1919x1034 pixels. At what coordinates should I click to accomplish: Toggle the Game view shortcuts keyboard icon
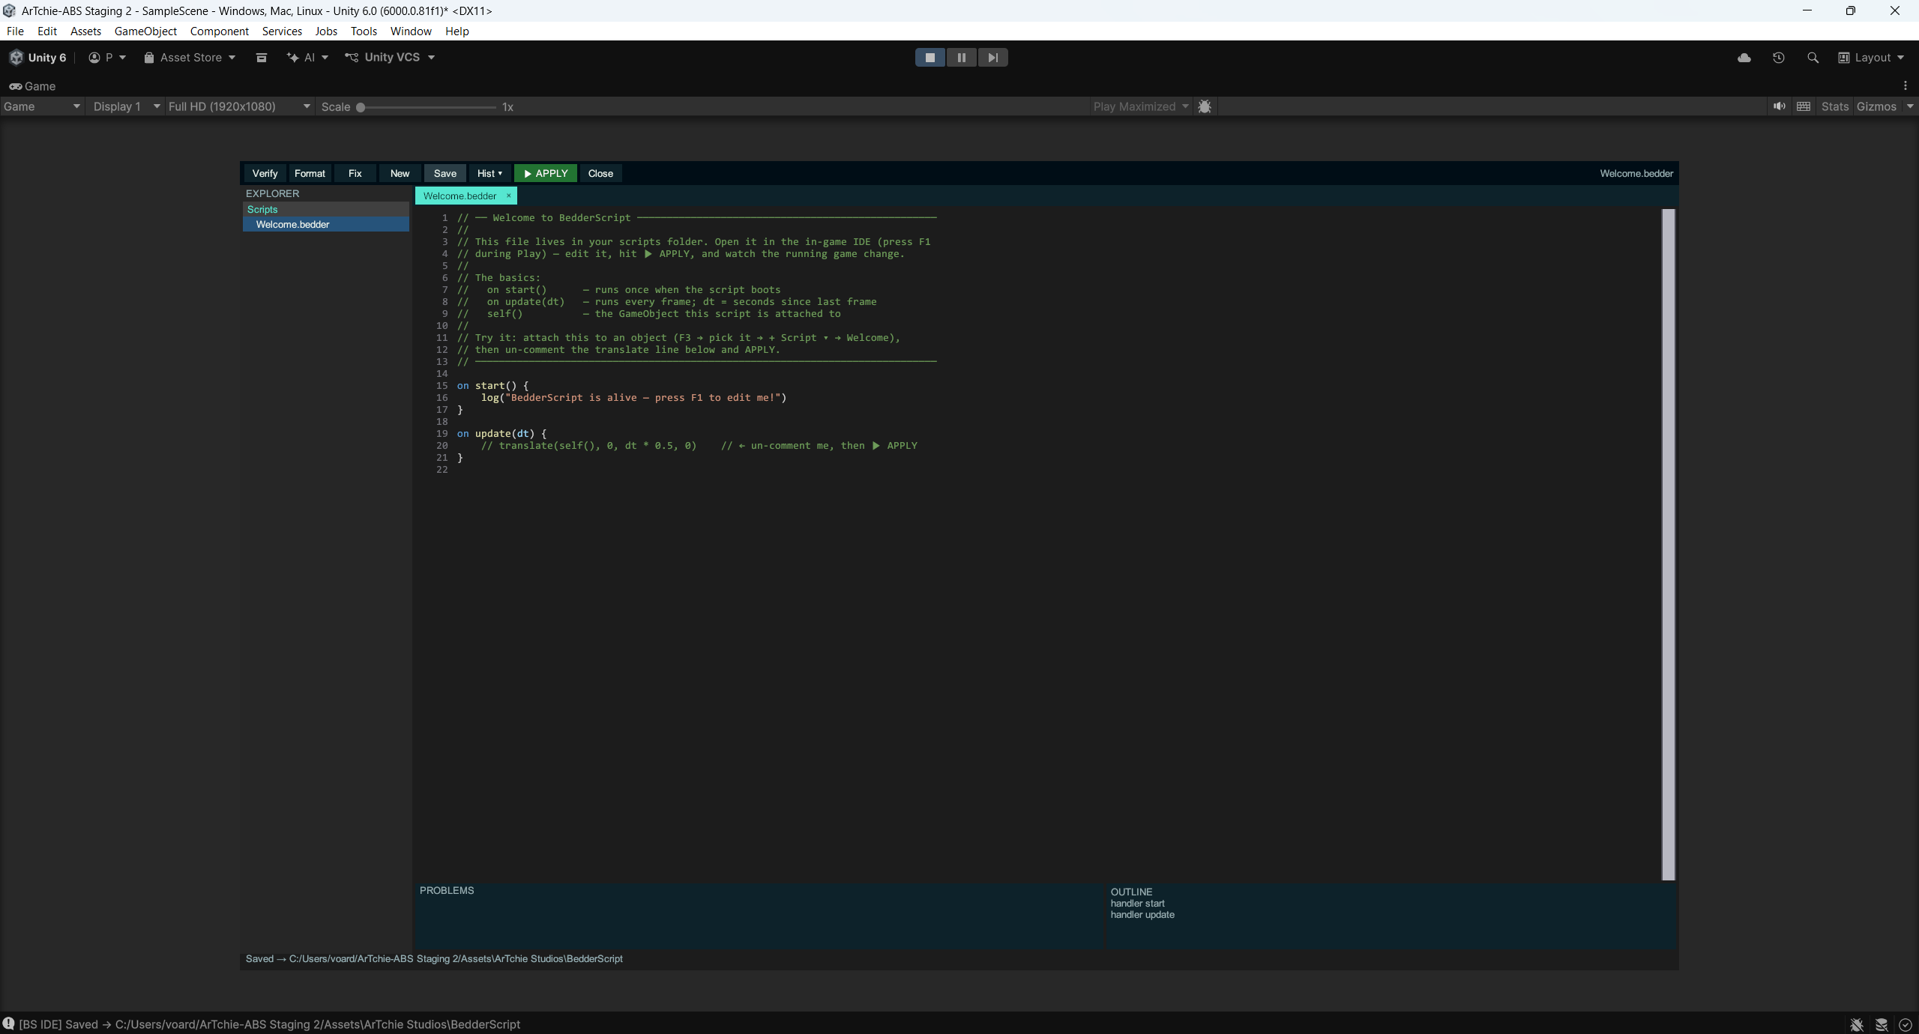tap(1804, 106)
